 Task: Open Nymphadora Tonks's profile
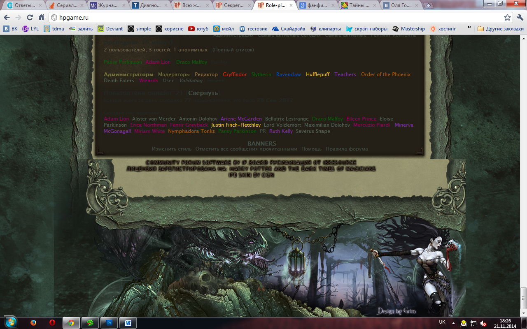point(191,131)
